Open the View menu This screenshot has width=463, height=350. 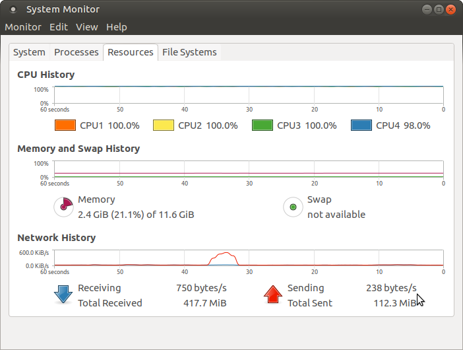(x=86, y=27)
